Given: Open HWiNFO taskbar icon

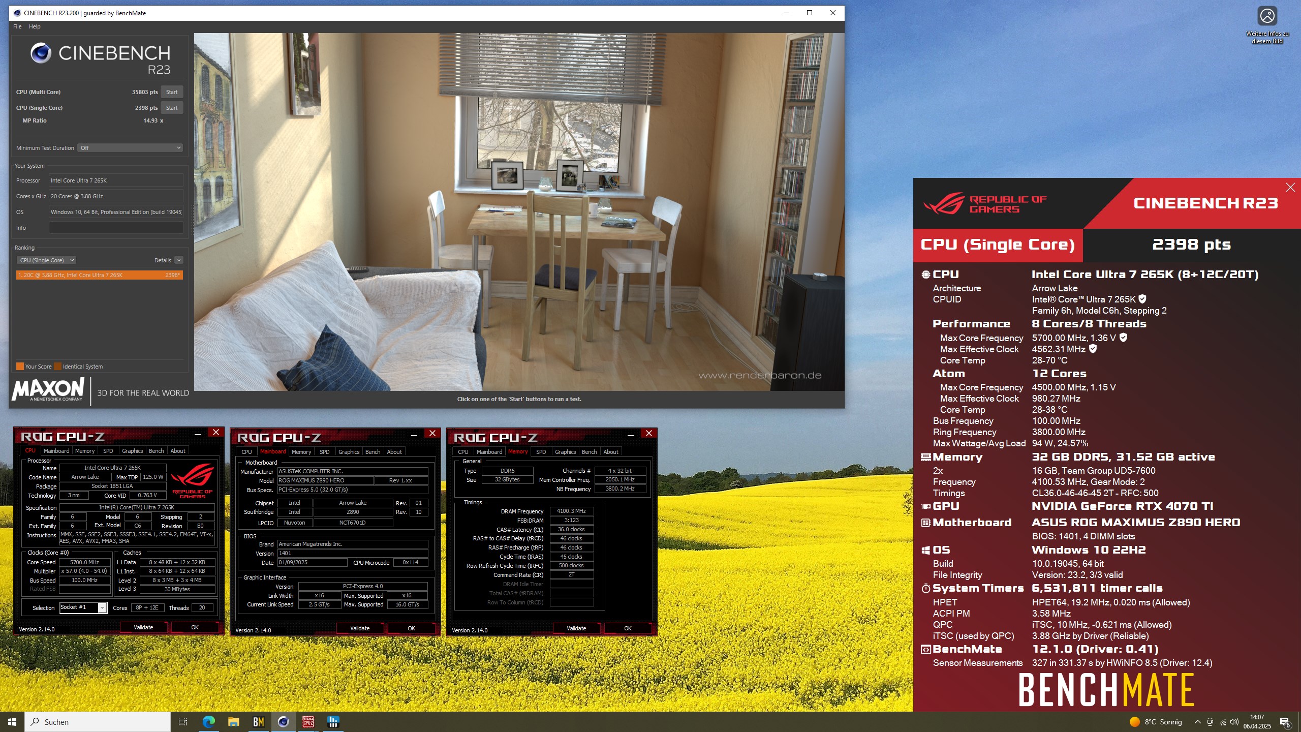Looking at the screenshot, I should click(x=333, y=722).
